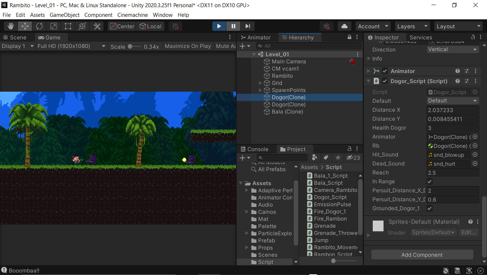Switch to the Services tab
The height and width of the screenshot is (275, 487).
421,37
